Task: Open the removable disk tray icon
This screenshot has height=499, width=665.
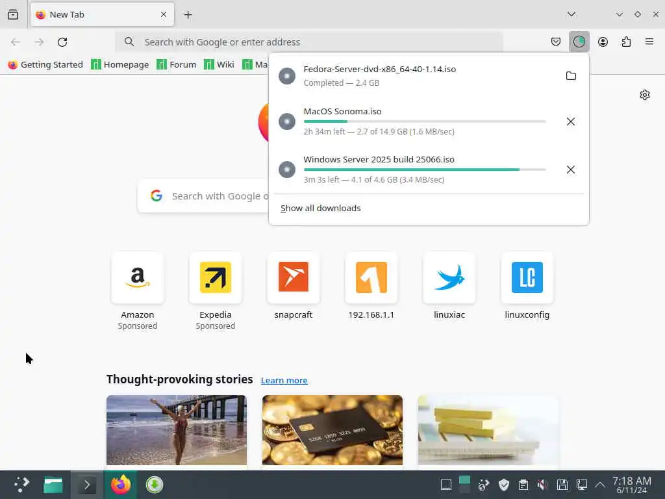Action: tap(562, 485)
